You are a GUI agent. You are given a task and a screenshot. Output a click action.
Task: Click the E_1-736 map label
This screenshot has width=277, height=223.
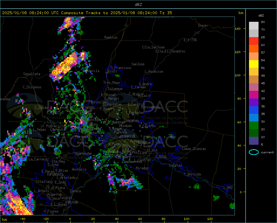pos(190,40)
